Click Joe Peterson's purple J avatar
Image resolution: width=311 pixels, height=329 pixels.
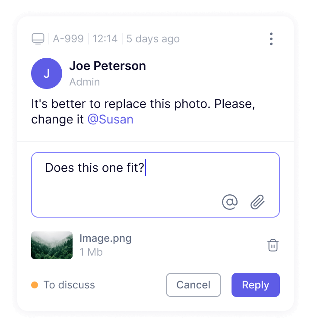pos(47,73)
